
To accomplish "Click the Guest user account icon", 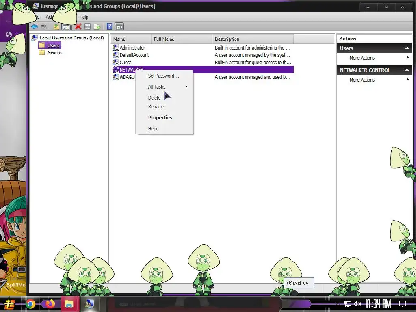I will coord(115,62).
